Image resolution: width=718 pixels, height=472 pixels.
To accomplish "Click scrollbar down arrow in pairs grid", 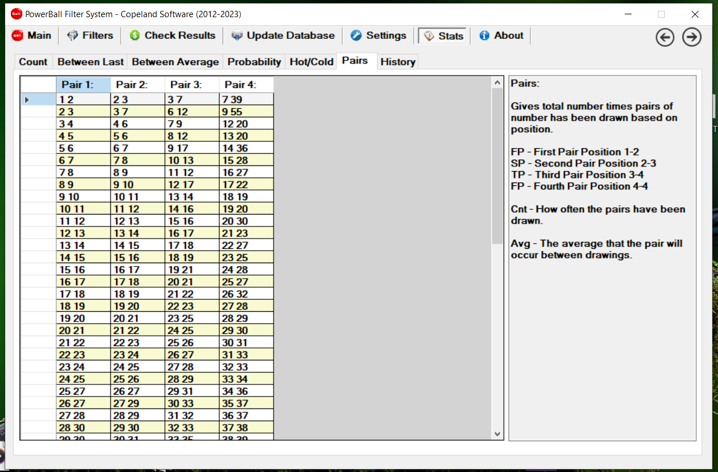I will coord(497,434).
